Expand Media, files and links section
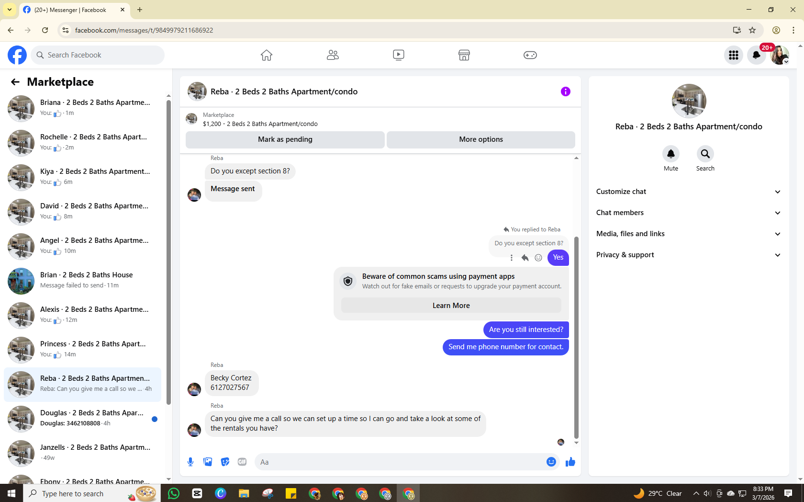The height and width of the screenshot is (502, 804). (x=689, y=234)
